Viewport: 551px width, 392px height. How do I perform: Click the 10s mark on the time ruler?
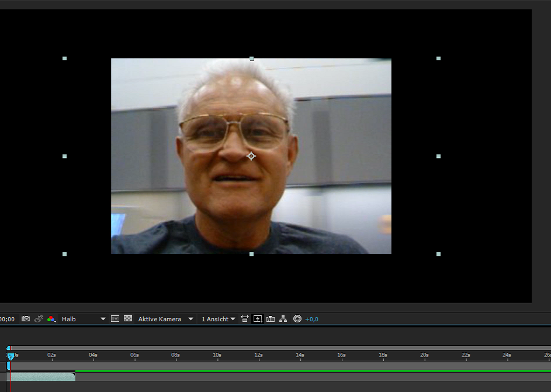[217, 355]
